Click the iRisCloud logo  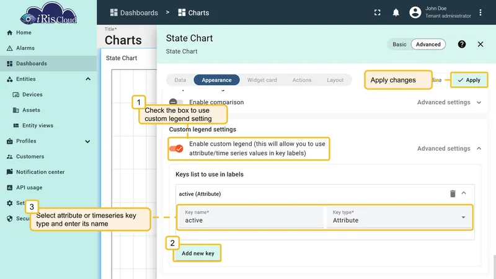pyautogui.click(x=48, y=13)
